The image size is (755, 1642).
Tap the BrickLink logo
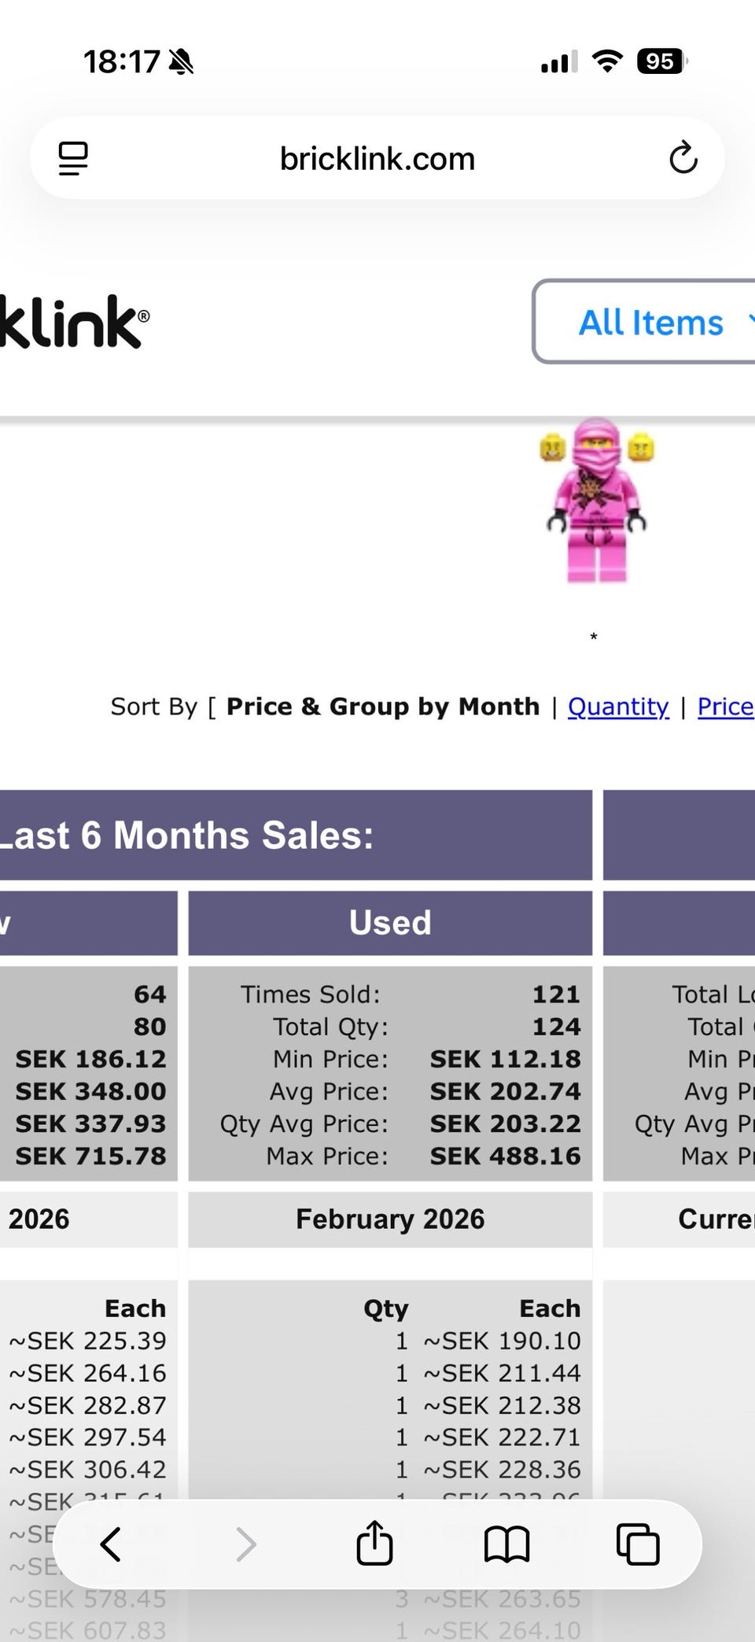[x=72, y=322]
